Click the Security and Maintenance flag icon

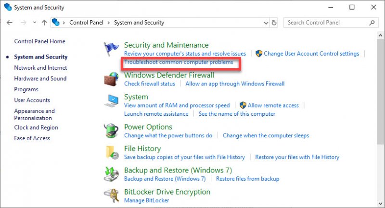pyautogui.click(x=112, y=49)
